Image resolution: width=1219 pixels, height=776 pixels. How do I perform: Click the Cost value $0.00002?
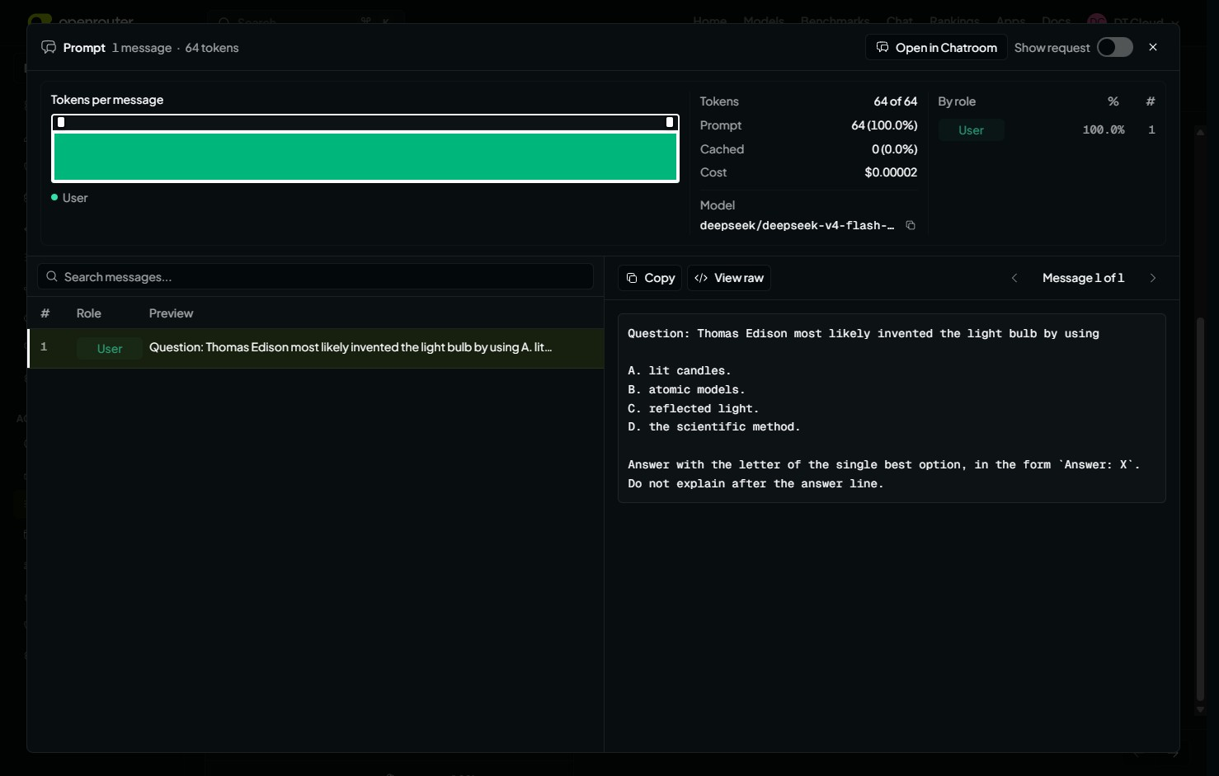[891, 172]
